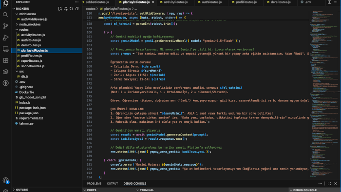Open the Manage gear icon
341x192 pixels.
pyautogui.click(x=5, y=191)
